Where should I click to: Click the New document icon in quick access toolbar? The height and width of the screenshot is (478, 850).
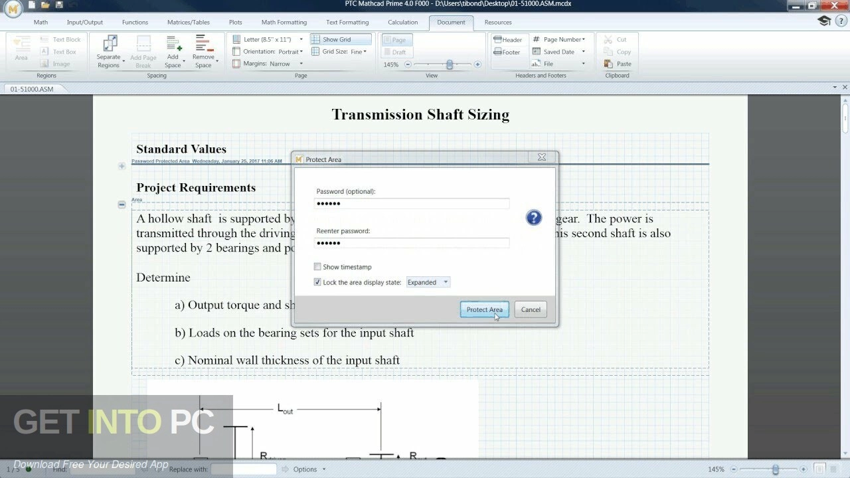coord(31,5)
